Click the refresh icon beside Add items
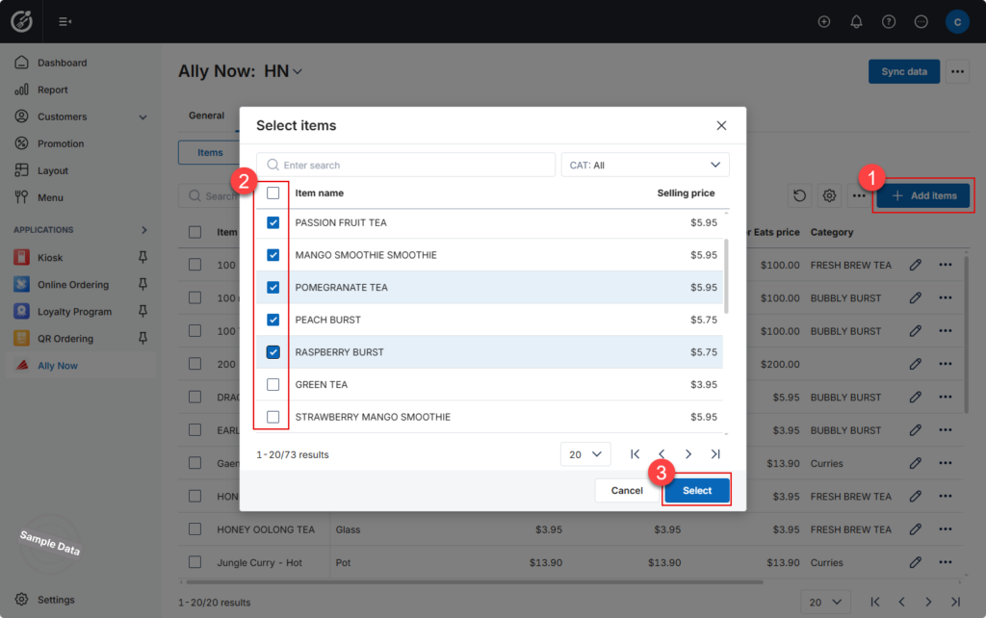 799,196
